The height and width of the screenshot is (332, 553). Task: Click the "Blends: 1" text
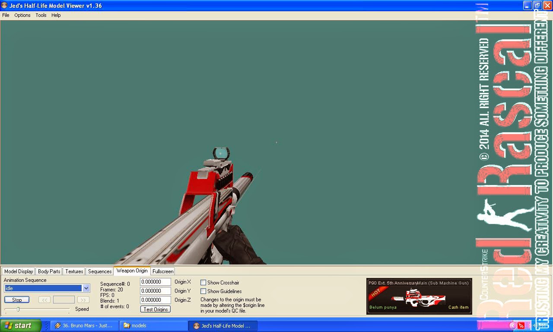110,301
